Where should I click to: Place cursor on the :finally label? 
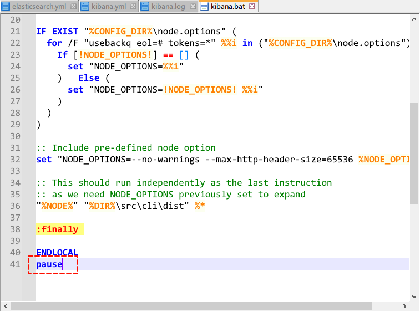coord(57,229)
